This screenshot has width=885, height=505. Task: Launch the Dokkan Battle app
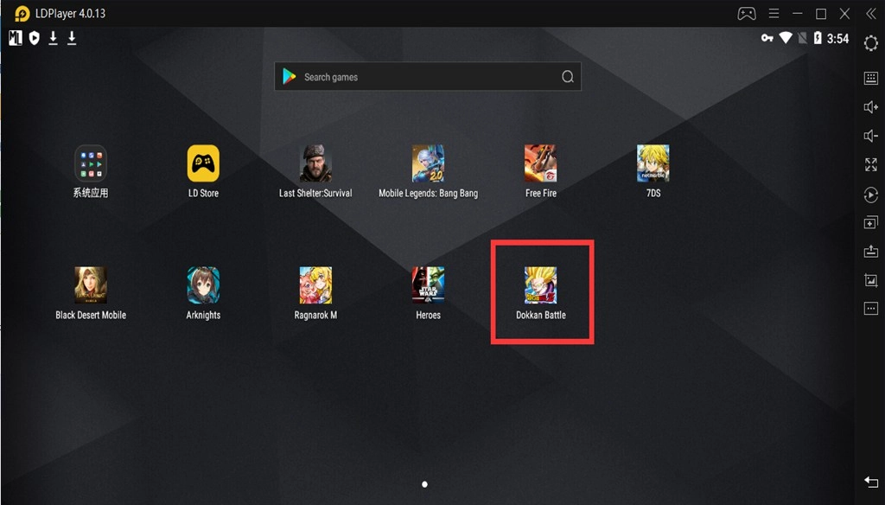point(540,286)
